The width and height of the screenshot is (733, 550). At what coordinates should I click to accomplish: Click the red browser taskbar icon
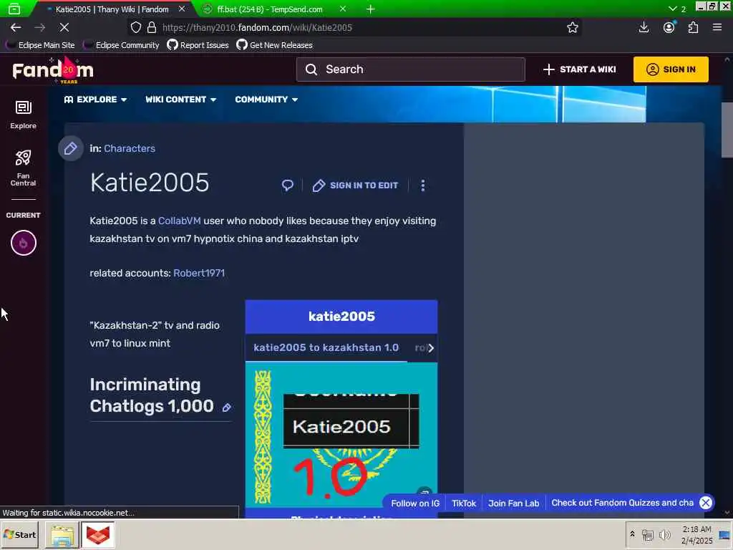click(x=97, y=535)
